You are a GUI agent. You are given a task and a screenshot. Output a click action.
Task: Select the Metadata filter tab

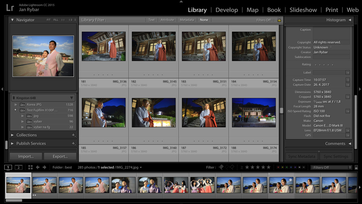pos(187,20)
